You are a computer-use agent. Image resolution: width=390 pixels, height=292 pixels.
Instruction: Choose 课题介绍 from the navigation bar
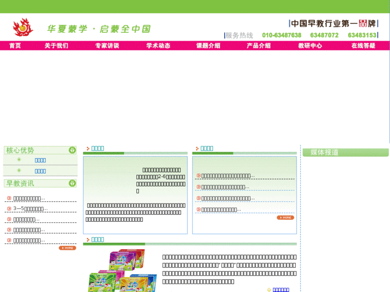209,46
